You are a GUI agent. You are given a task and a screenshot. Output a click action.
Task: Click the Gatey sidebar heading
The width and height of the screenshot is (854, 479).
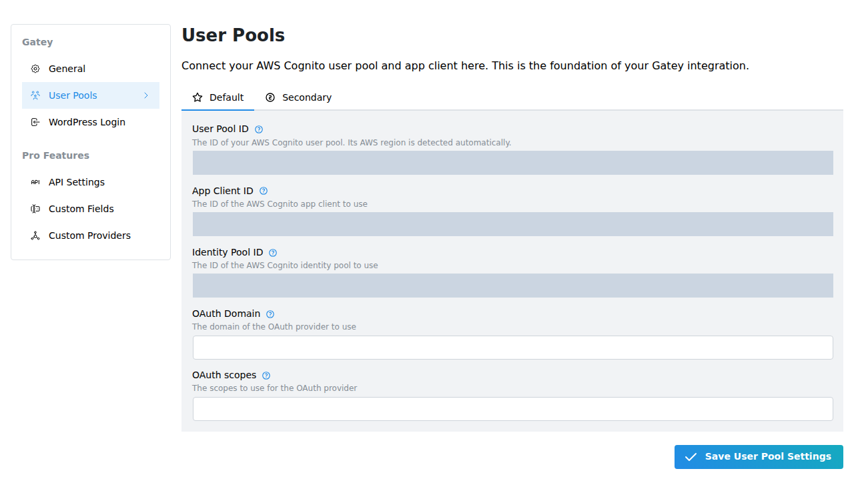pyautogui.click(x=37, y=42)
